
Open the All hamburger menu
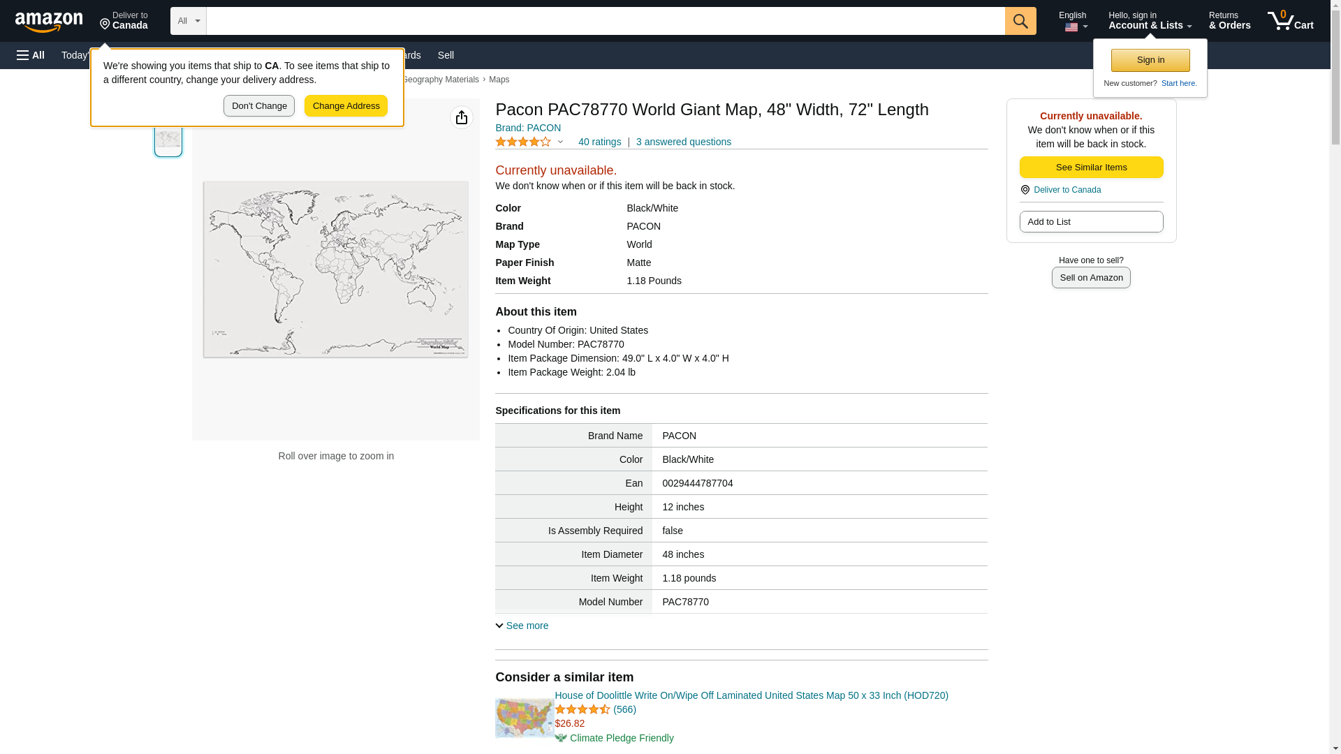point(31,55)
